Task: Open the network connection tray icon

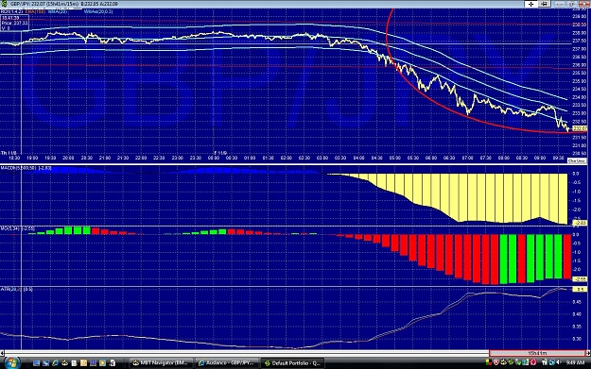Action: [545, 362]
